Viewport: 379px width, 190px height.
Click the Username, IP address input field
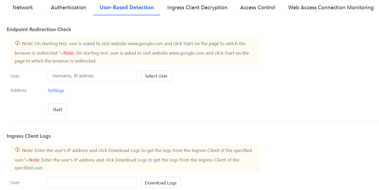coord(92,76)
